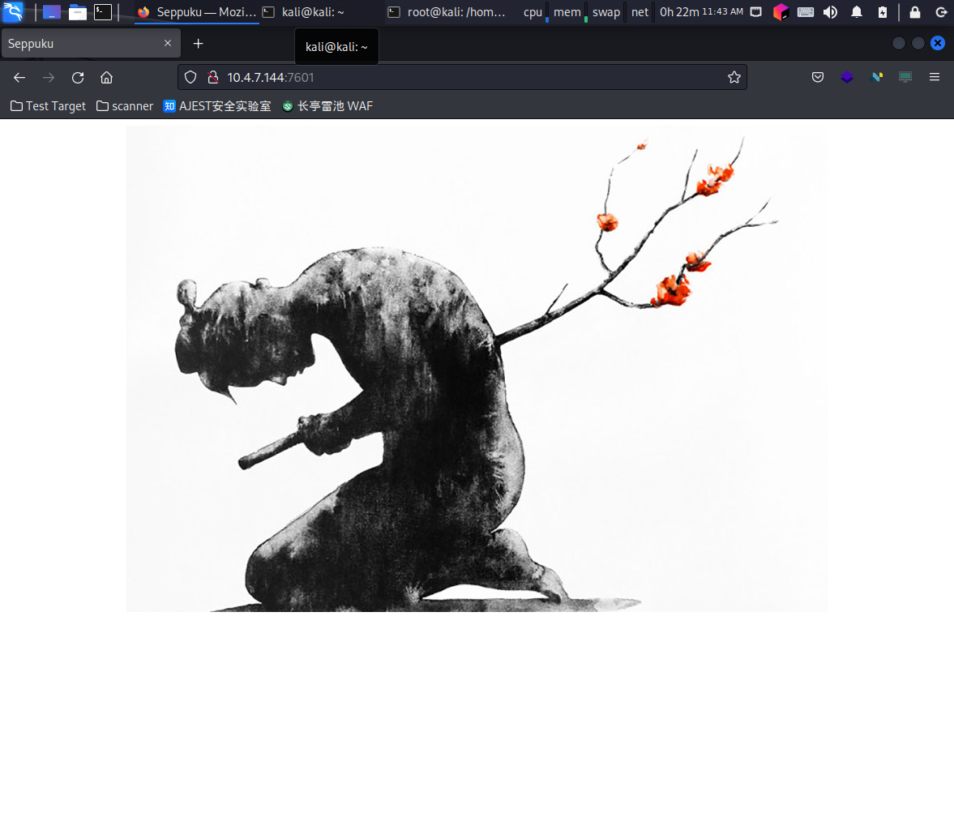Click the address bar showing 10.4.7.144:7601
Viewport: 954px width, 839px height.
(x=462, y=77)
